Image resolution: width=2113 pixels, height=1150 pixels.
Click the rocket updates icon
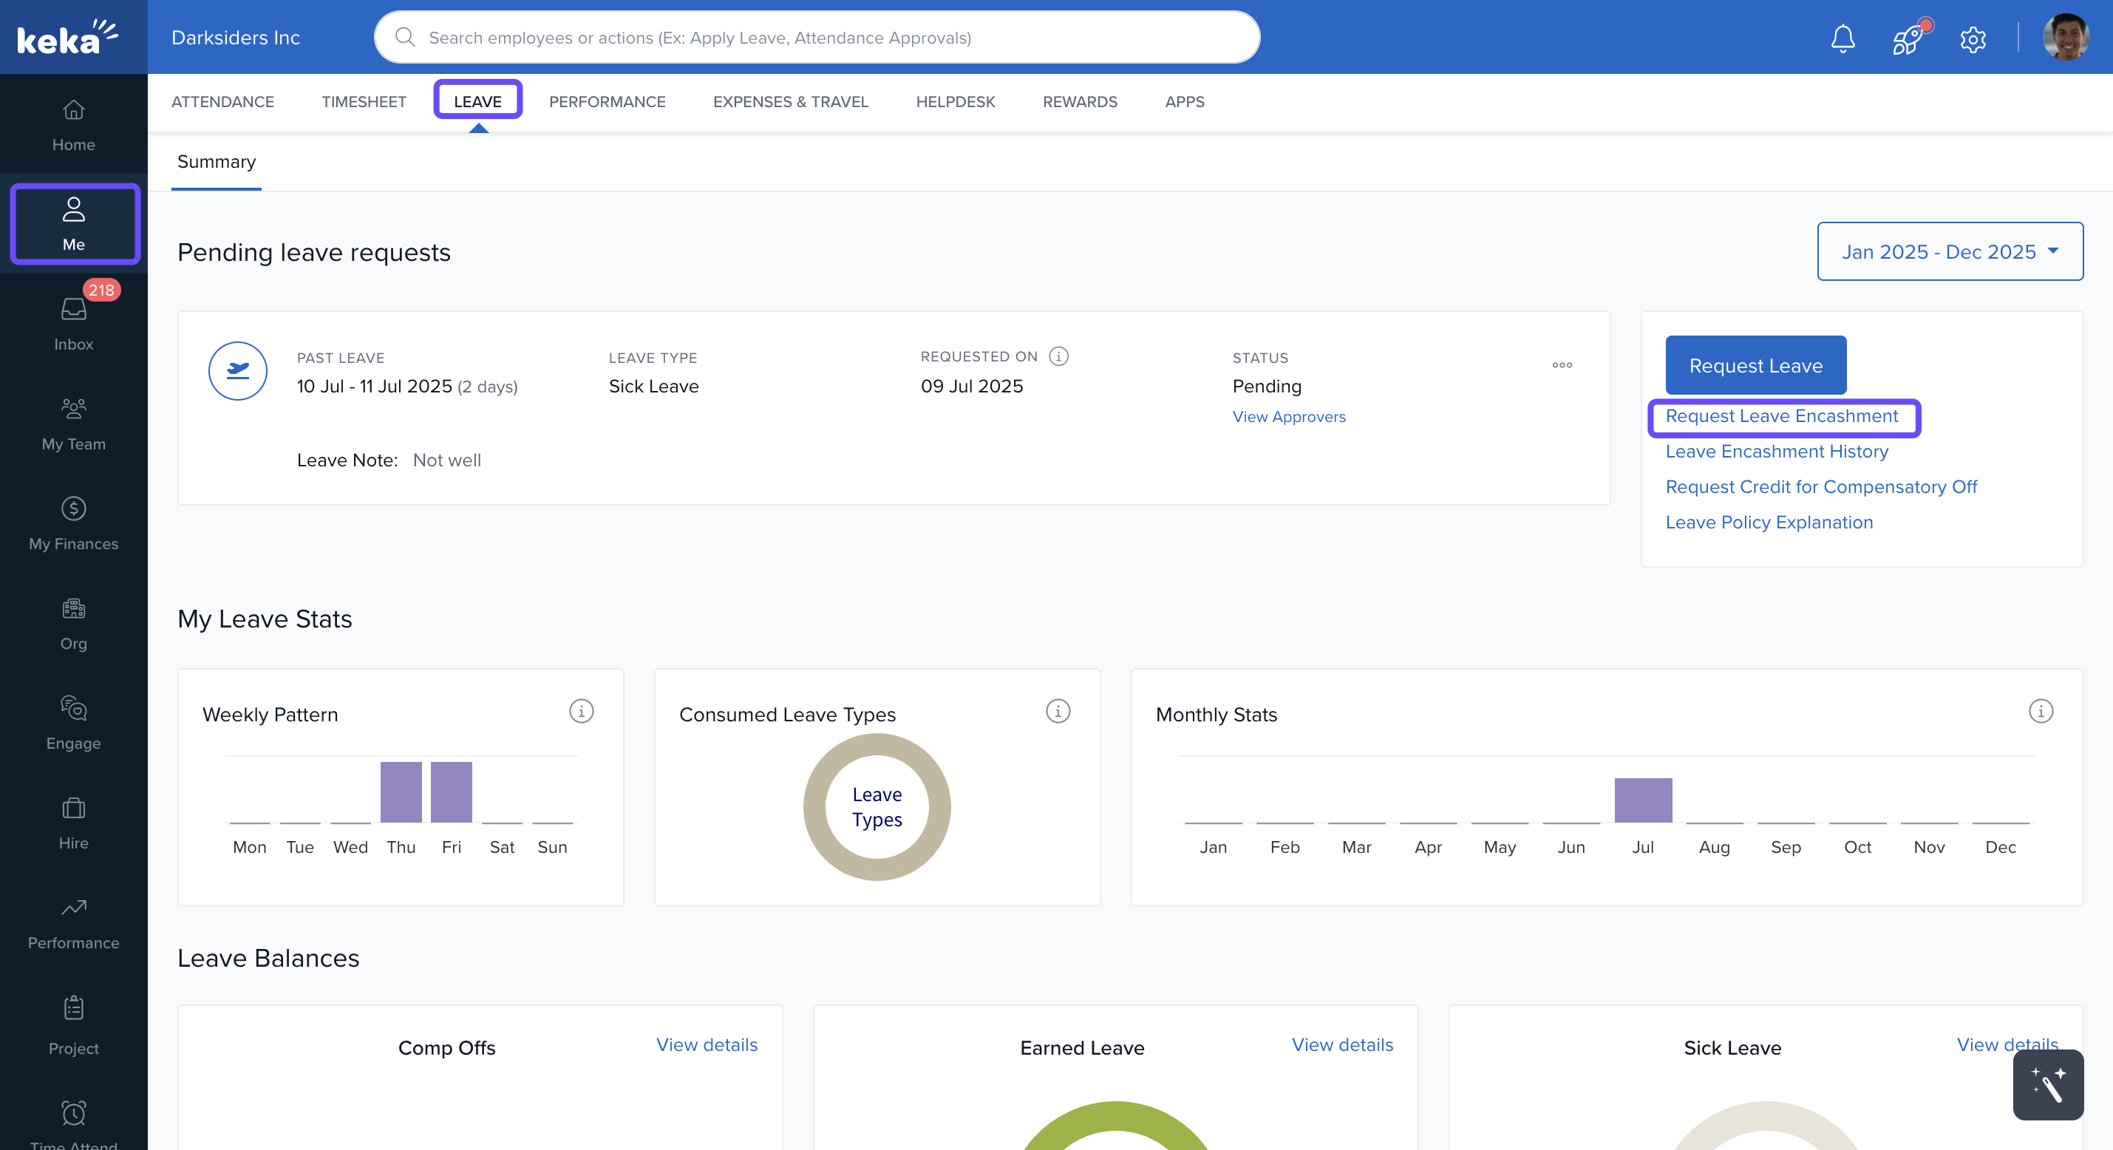[x=1907, y=38]
